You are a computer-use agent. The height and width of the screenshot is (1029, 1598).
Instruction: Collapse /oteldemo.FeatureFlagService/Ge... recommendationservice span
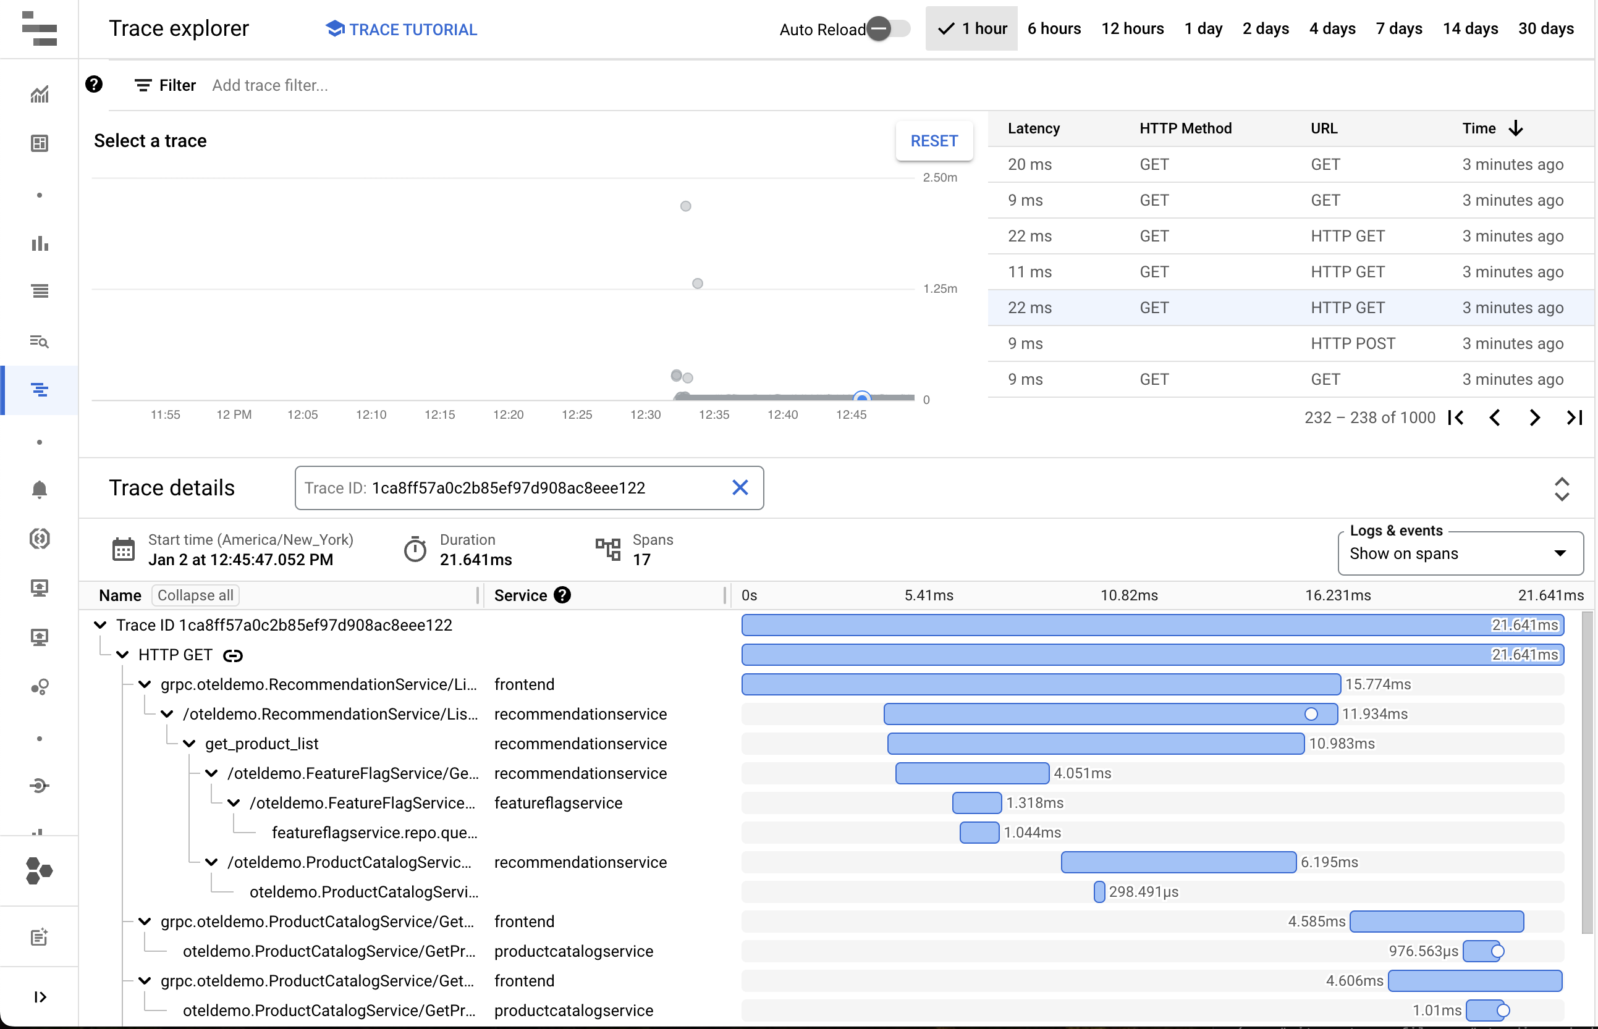coord(211,773)
